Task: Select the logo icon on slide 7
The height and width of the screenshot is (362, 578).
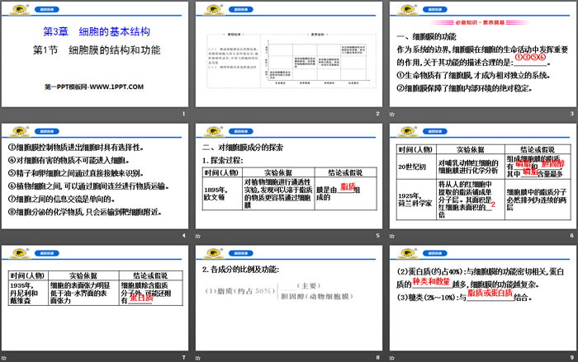Action: pyautogui.click(x=17, y=252)
